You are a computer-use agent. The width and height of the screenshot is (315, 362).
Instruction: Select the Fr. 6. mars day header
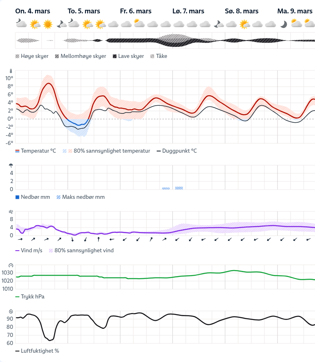(x=136, y=11)
